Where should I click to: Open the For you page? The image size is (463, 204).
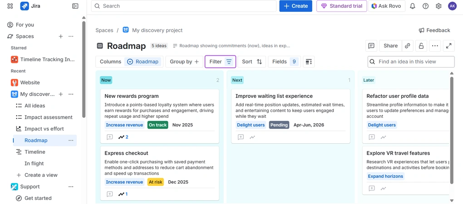(42, 25)
